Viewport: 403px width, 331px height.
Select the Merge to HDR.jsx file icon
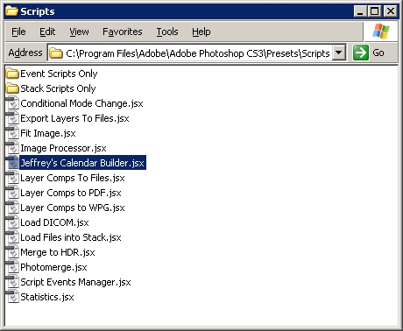tap(12, 252)
